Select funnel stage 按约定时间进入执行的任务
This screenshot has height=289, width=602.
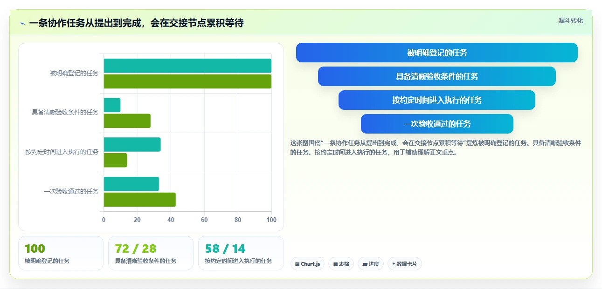[x=437, y=100]
